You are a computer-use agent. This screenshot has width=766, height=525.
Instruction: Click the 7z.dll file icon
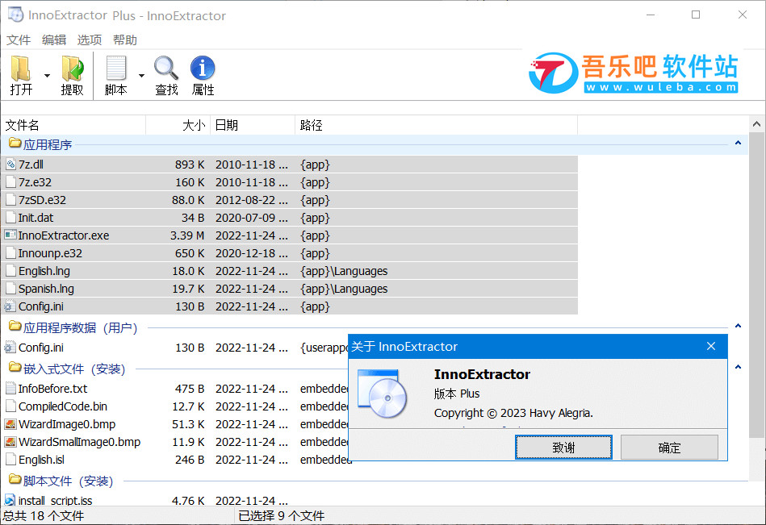[x=10, y=165]
